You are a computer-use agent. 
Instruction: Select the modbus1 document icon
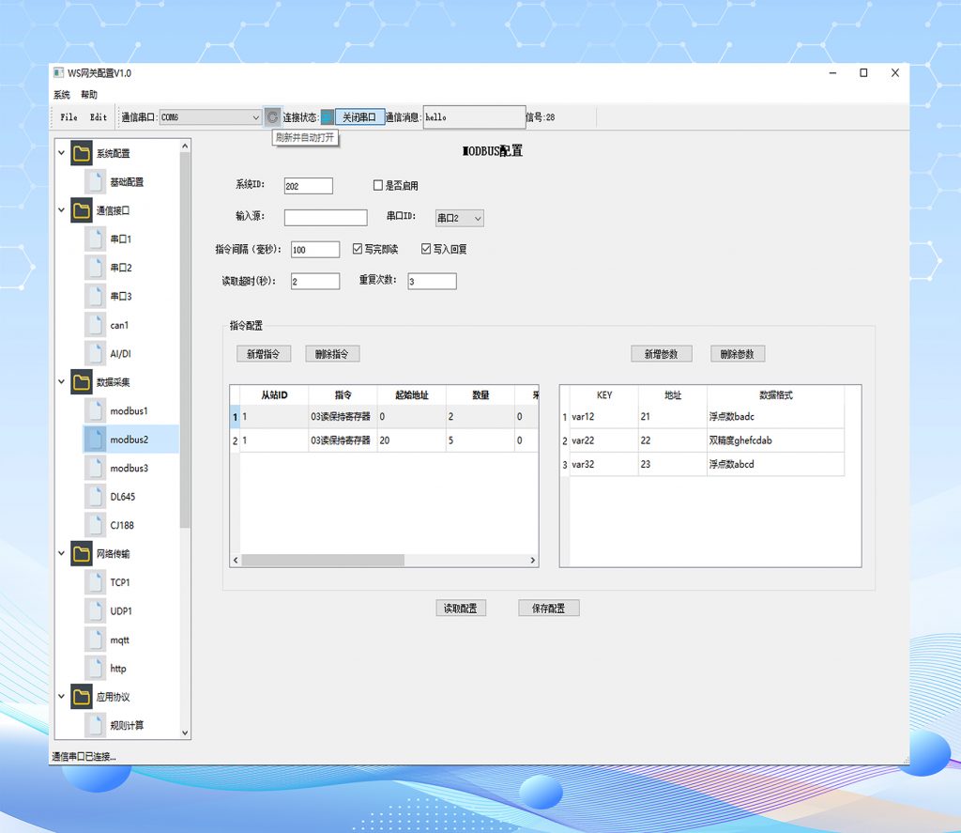click(x=95, y=411)
